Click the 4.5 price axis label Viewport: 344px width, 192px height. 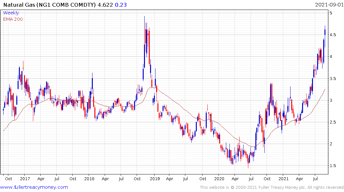(332, 35)
